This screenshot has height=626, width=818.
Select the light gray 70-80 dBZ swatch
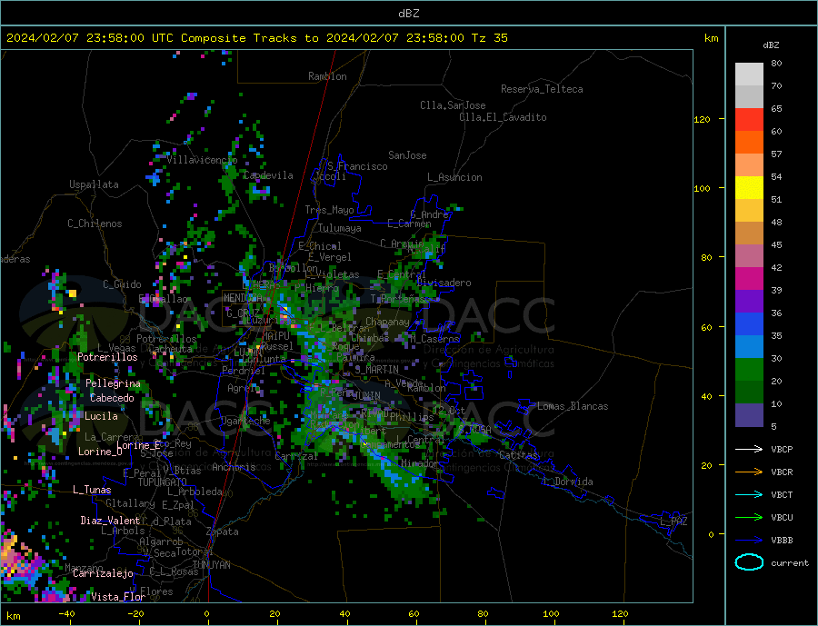(749, 75)
